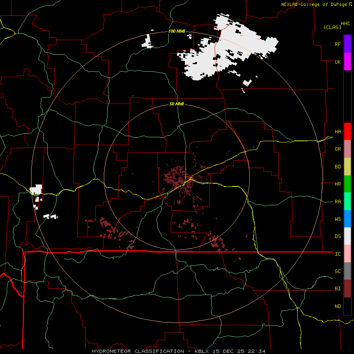354x354 pixels.
Task: Click the ND black legend swatch
Action: pos(347,306)
